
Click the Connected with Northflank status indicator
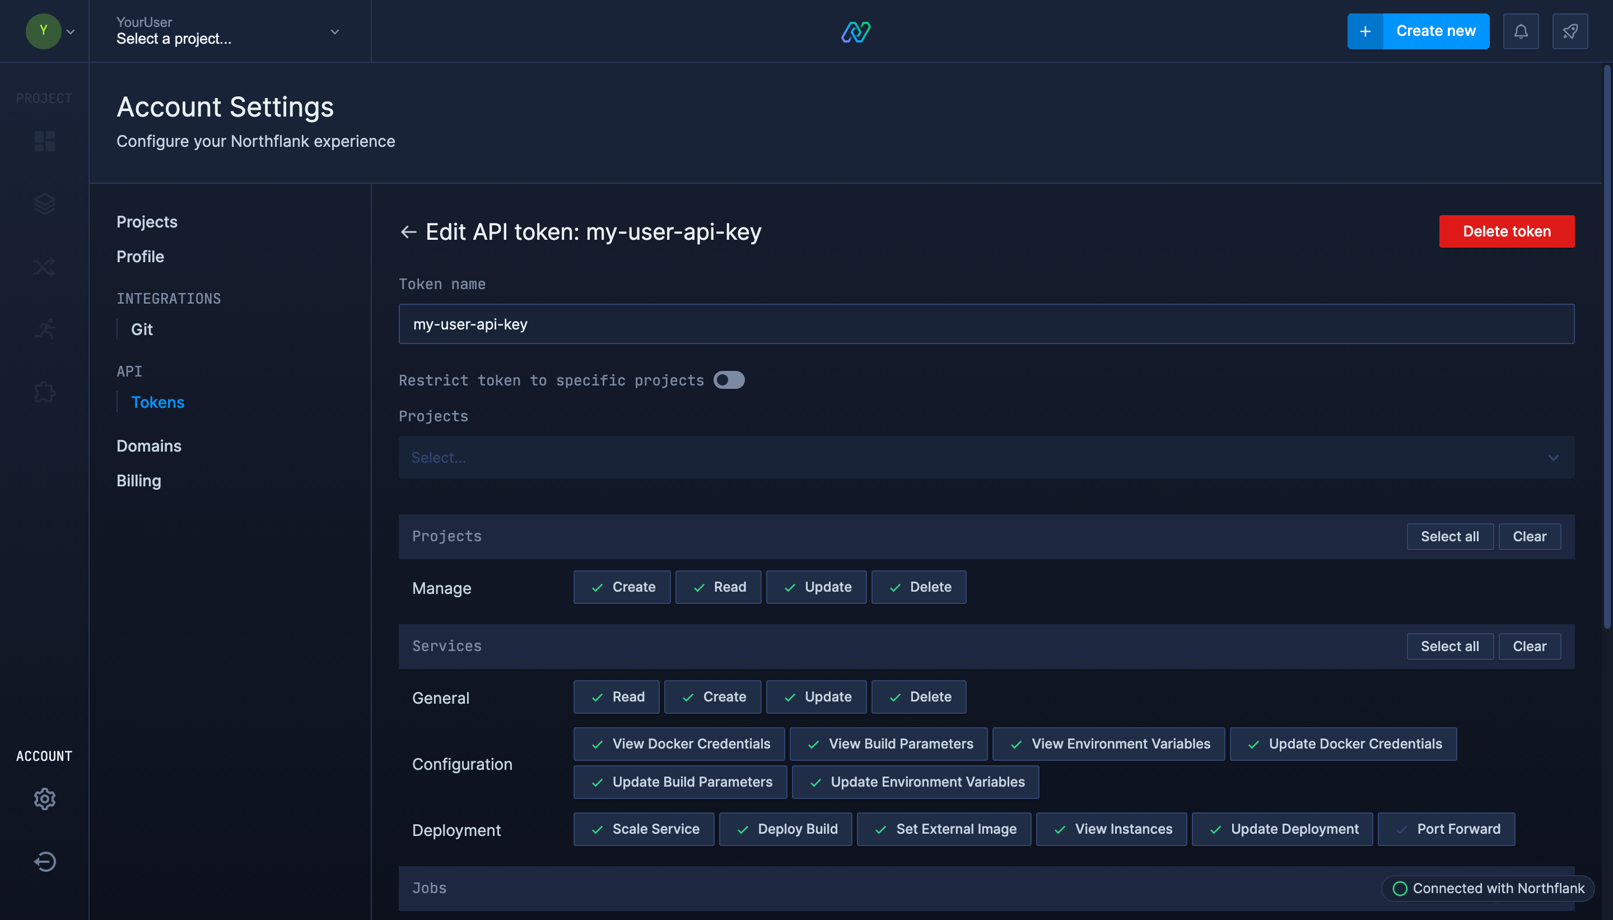[1488, 888]
